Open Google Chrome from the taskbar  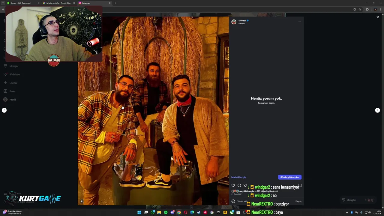pos(179,212)
